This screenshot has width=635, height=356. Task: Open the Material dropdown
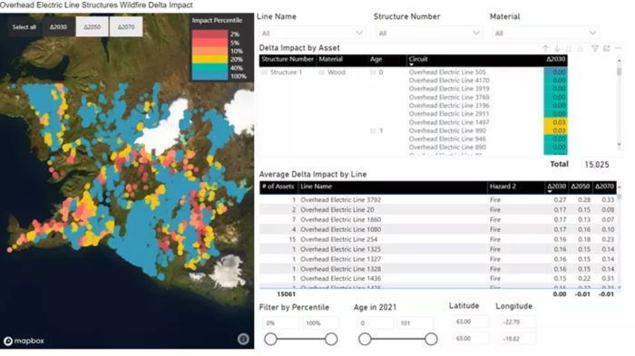click(x=545, y=33)
